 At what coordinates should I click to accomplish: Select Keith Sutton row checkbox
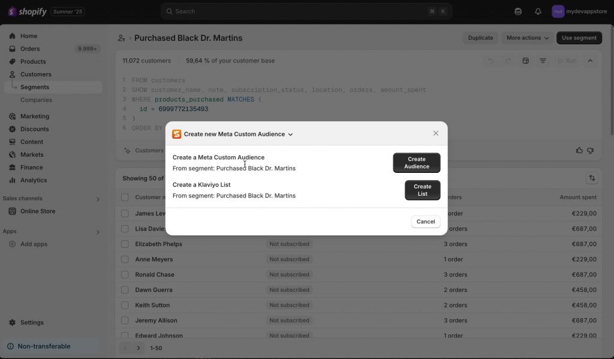125,306
